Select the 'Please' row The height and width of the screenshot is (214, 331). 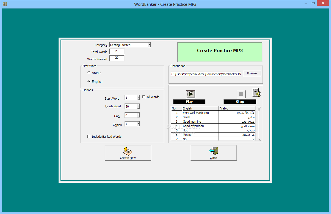coord(213,135)
